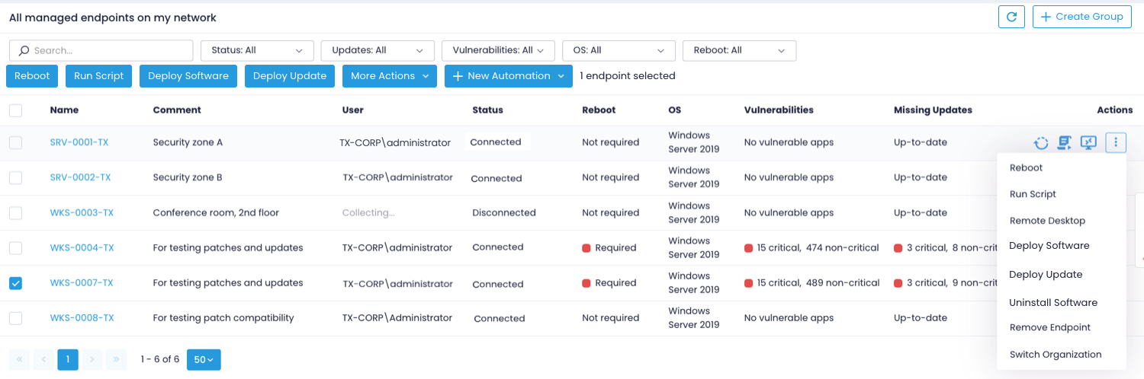
Task: Click the run script icon in SRV-0001-TX row
Action: [1065, 142]
